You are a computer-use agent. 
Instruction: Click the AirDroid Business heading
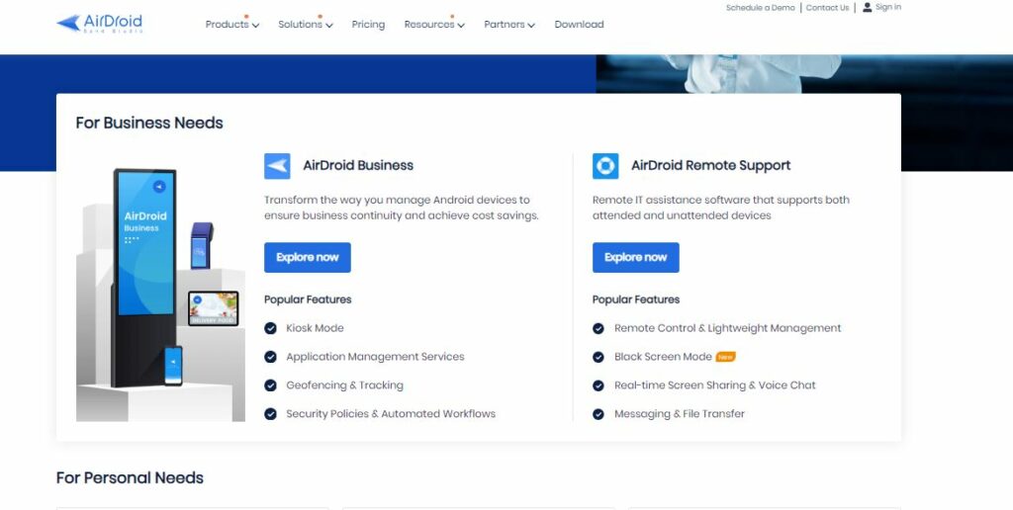358,165
